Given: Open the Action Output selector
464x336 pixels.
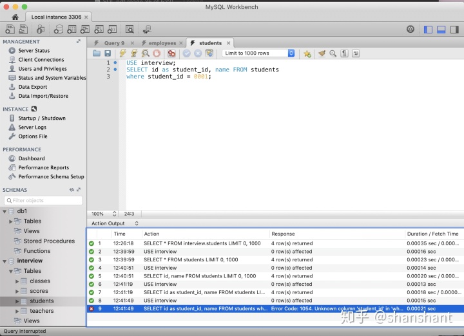Looking at the screenshot, I should (x=115, y=223).
